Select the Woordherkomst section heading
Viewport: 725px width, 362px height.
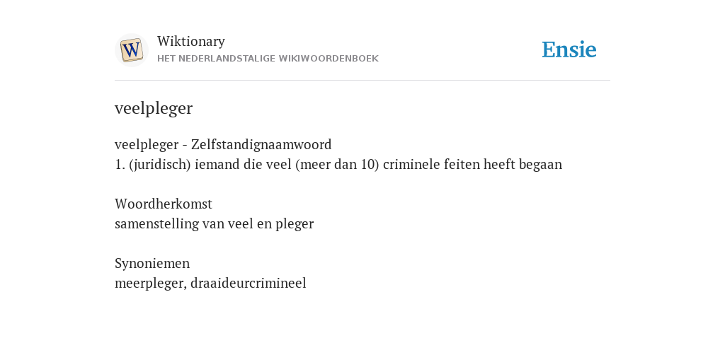164,204
